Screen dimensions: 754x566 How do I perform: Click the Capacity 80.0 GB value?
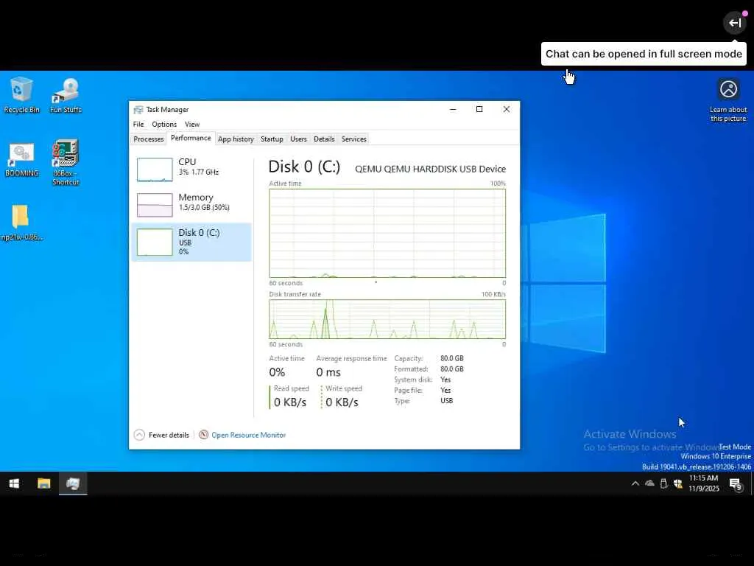click(x=452, y=359)
